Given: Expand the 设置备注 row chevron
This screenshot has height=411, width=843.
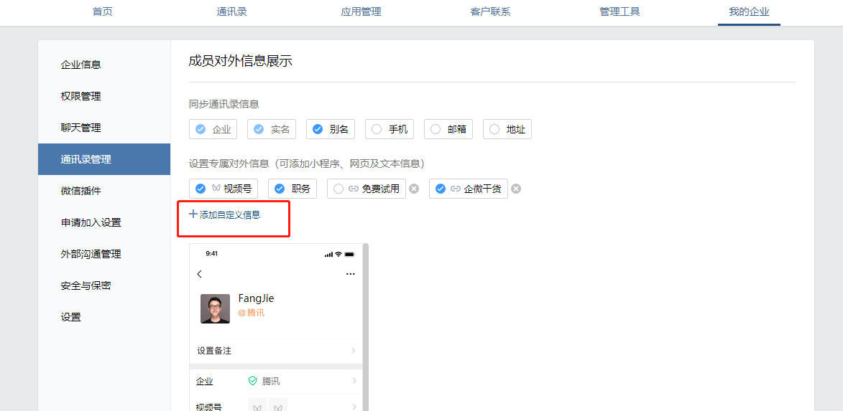Looking at the screenshot, I should pos(353,351).
